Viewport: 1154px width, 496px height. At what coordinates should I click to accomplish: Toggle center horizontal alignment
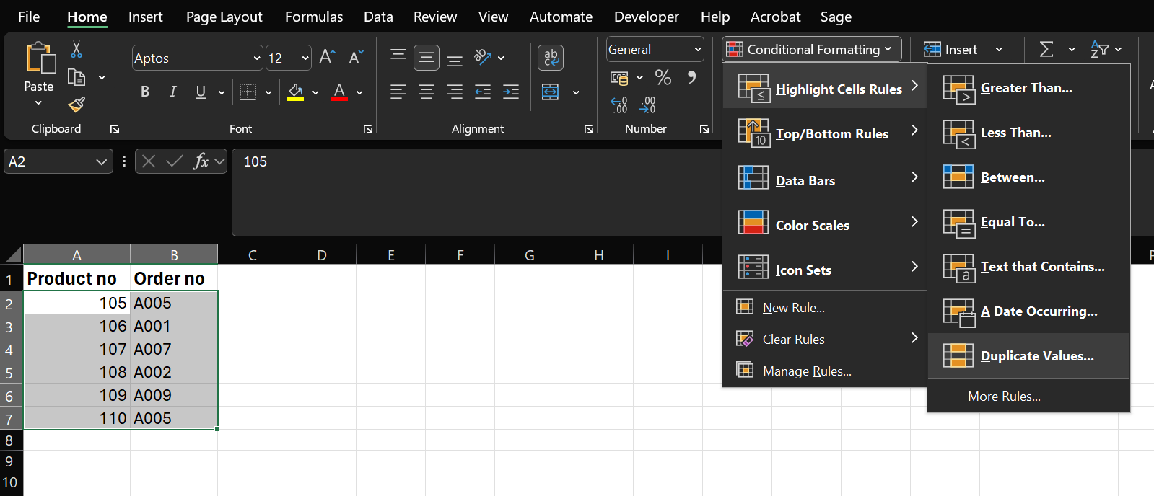427,92
